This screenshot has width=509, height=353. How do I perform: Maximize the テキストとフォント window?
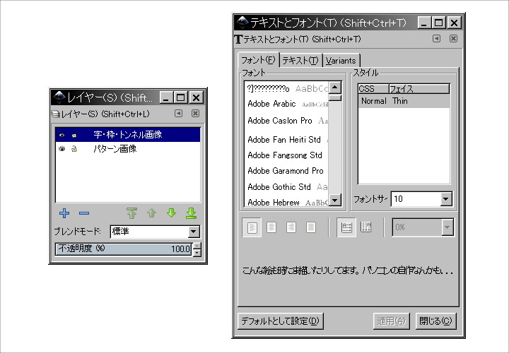coord(438,23)
